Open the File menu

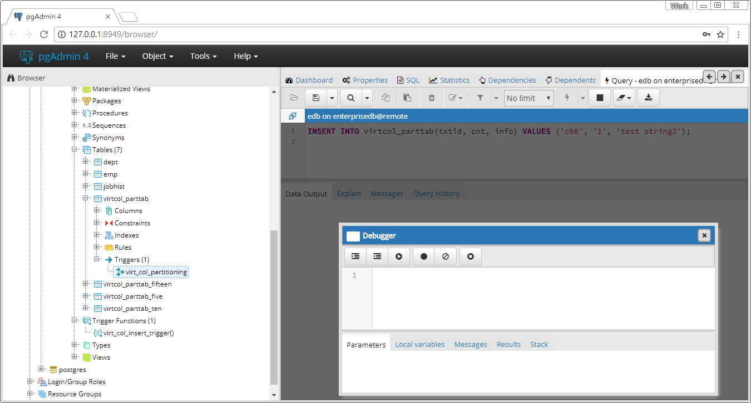point(116,56)
